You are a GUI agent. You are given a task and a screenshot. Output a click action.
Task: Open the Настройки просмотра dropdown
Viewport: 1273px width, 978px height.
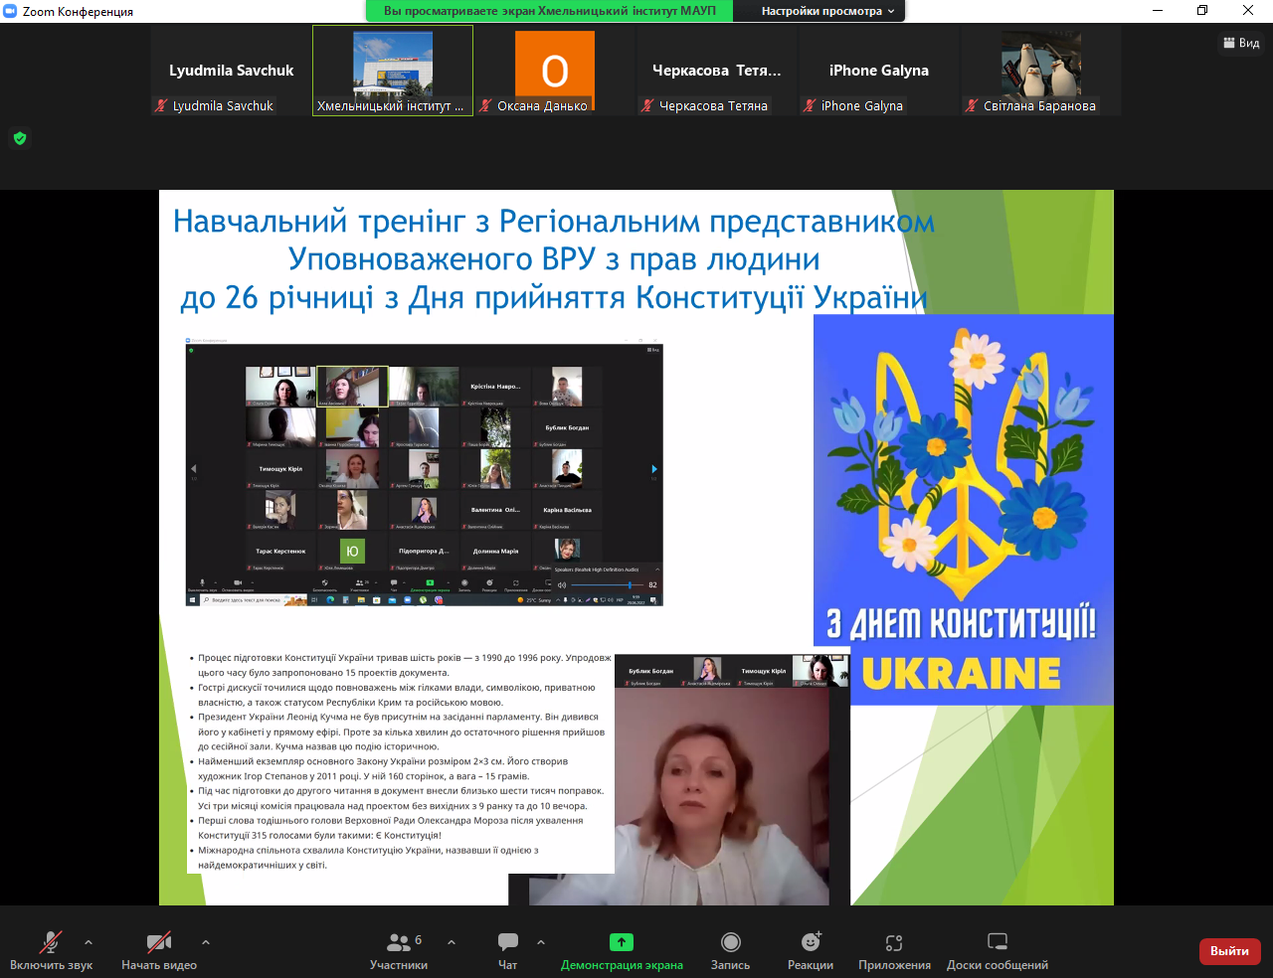click(827, 11)
